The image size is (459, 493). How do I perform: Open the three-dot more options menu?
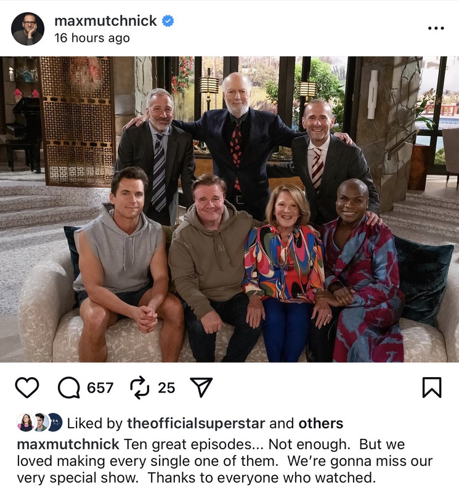(x=436, y=28)
